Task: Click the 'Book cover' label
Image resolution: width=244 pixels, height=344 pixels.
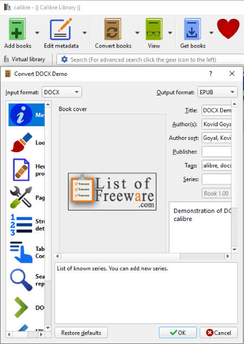Action: click(73, 109)
